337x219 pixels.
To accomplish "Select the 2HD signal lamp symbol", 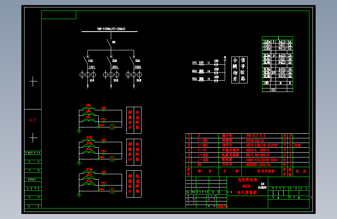I will click(x=216, y=73).
